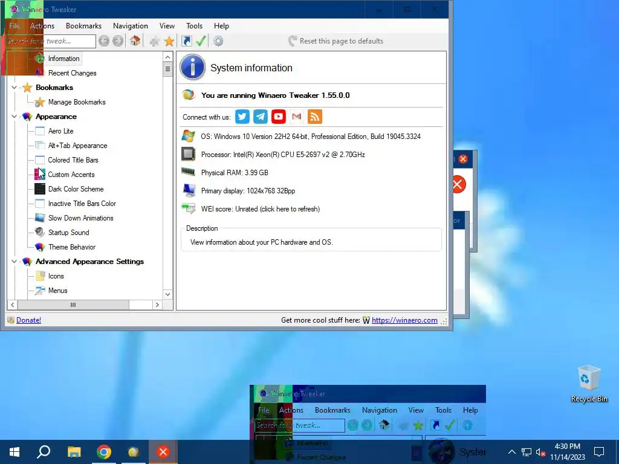Collapse the Appearance tree group
Screen dimensions: 619x464
pos(15,117)
